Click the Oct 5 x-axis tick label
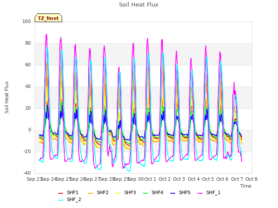The image size is (278, 208). (208, 179)
